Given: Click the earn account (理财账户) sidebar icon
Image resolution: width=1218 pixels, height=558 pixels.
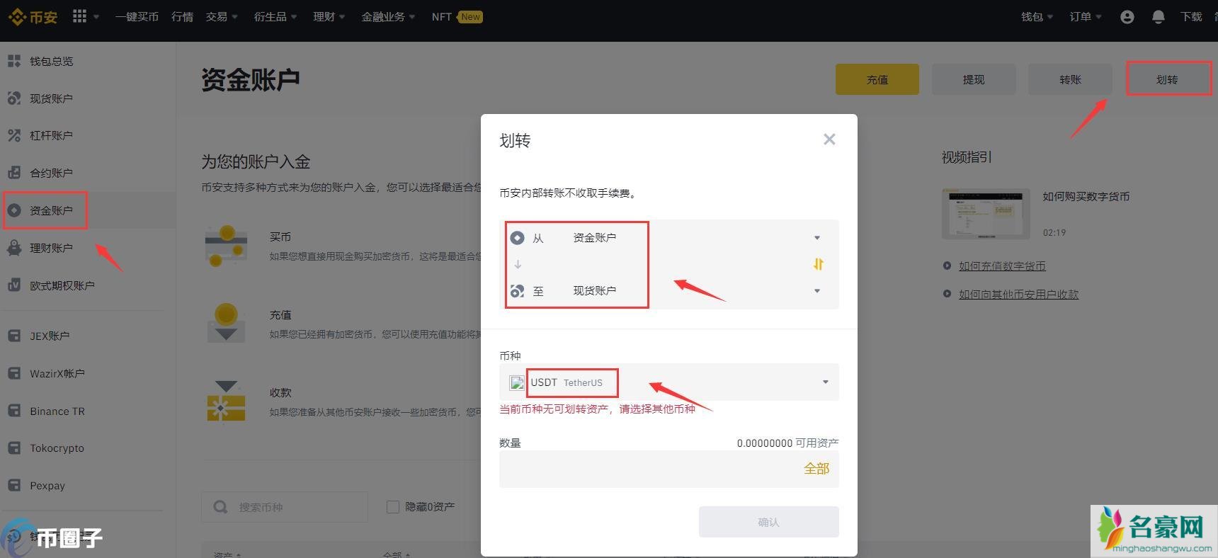Looking at the screenshot, I should coord(14,248).
